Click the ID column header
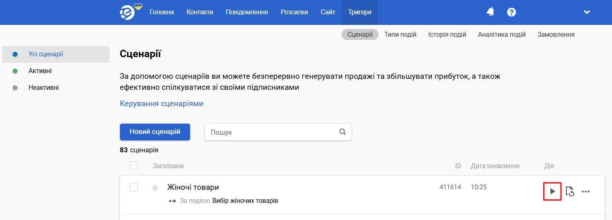 point(458,166)
